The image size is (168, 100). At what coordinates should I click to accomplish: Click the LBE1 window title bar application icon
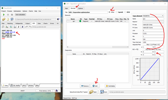coord(65,4)
